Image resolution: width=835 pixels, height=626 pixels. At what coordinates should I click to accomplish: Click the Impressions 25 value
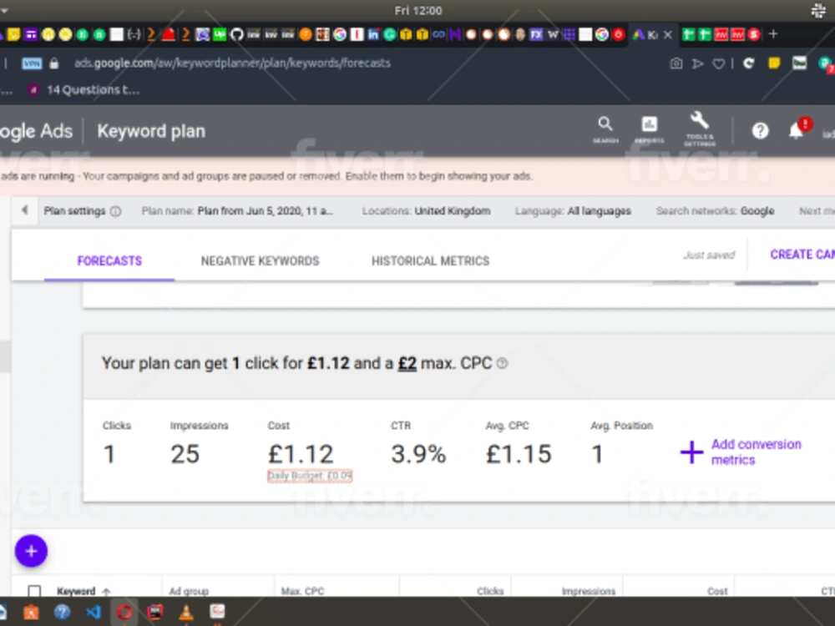tap(185, 454)
